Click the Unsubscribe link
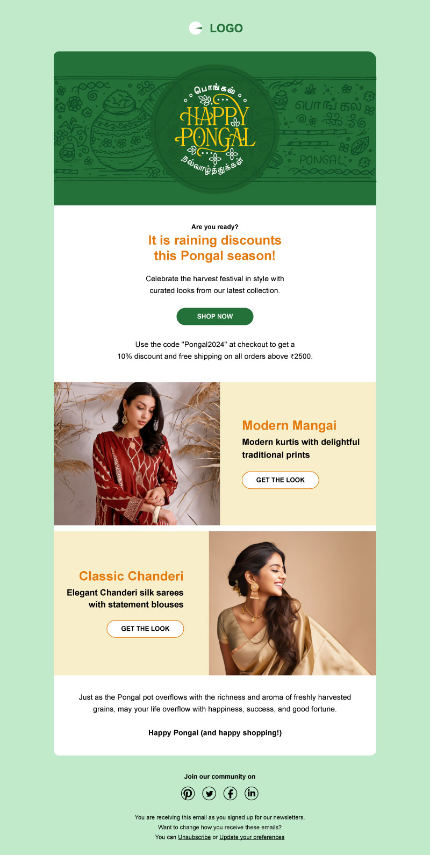Viewport: 430px width, 855px height. click(195, 837)
